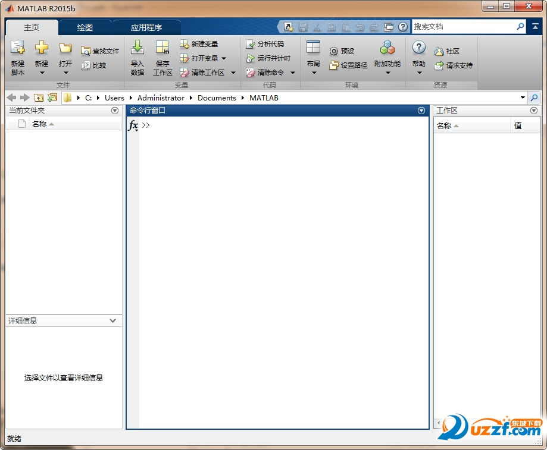Open 社区 (Community) link
The width and height of the screenshot is (547, 450).
tap(447, 52)
